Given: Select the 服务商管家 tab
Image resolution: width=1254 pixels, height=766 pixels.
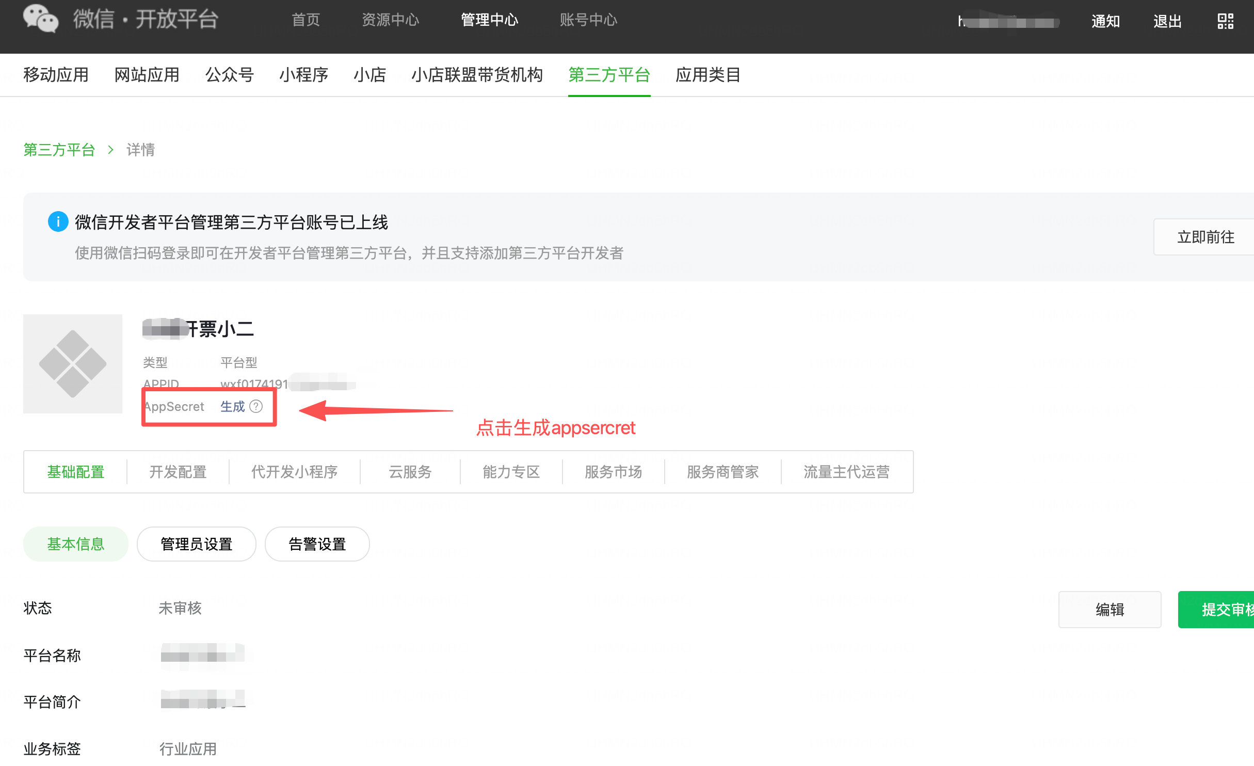Looking at the screenshot, I should click(x=722, y=472).
